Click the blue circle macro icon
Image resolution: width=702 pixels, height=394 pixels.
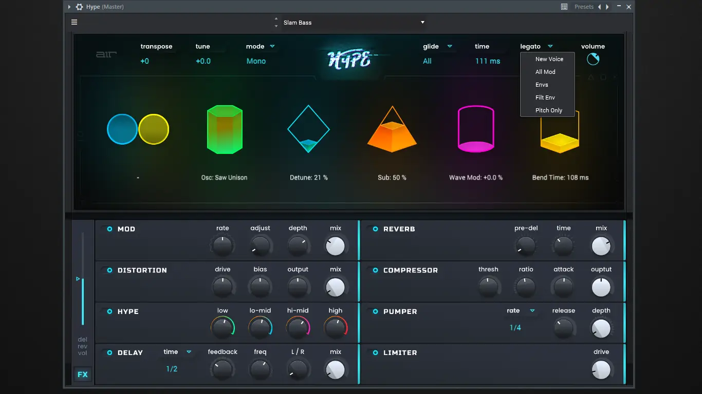[122, 129]
